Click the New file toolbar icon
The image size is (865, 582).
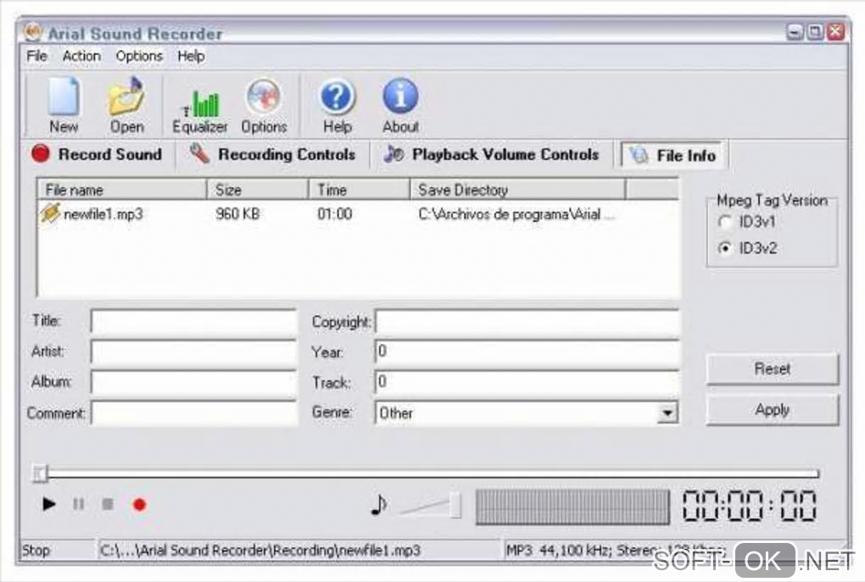click(x=64, y=97)
